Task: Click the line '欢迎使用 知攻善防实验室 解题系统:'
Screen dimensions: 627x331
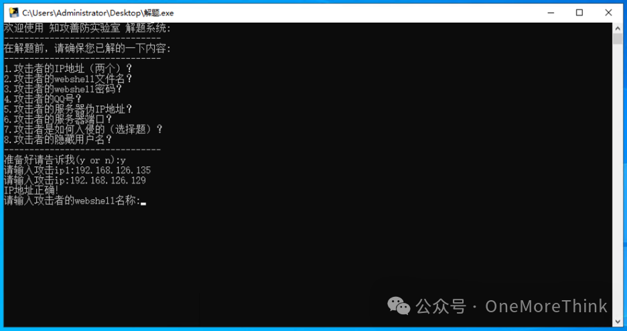Action: click(x=87, y=28)
